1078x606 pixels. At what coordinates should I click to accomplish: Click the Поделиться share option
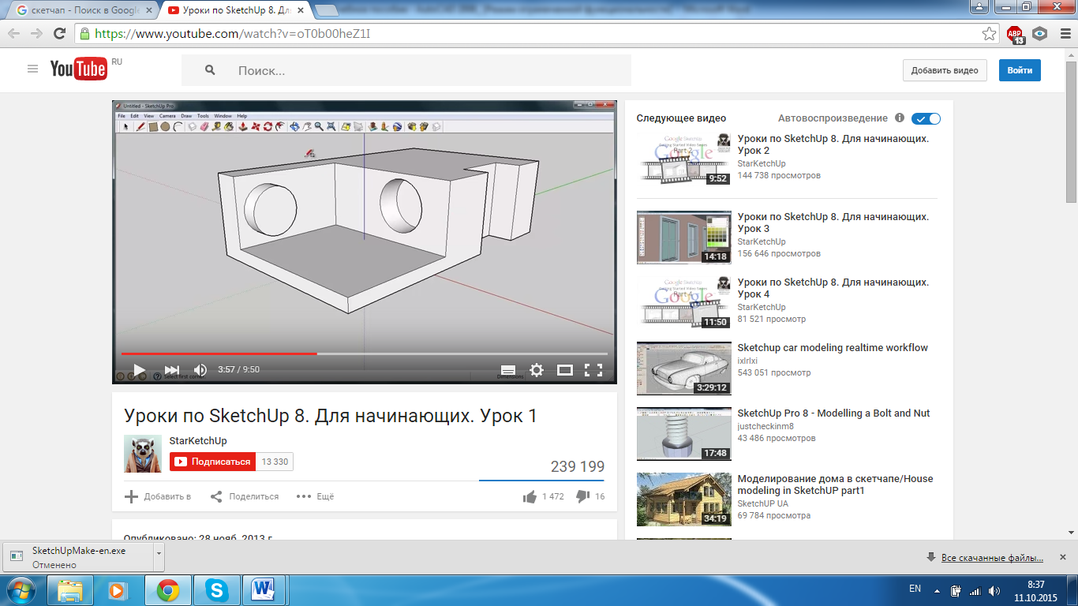245,496
